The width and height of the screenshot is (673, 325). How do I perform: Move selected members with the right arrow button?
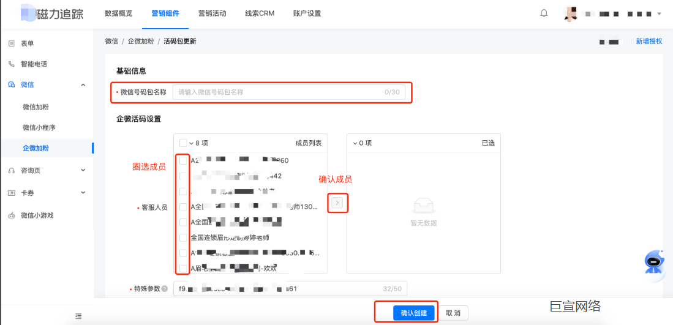[x=337, y=203]
